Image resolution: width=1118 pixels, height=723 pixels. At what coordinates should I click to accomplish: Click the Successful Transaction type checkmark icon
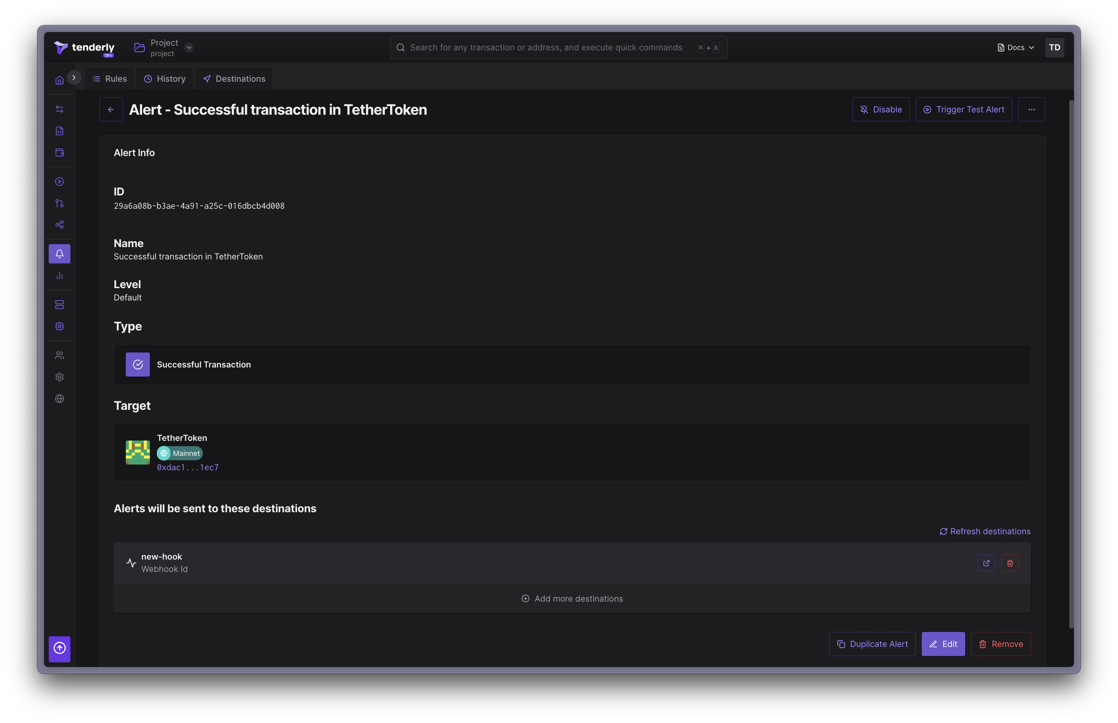137,365
